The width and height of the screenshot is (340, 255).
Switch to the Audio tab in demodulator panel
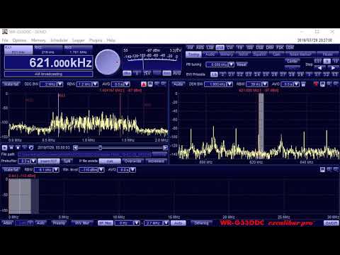(210, 55)
